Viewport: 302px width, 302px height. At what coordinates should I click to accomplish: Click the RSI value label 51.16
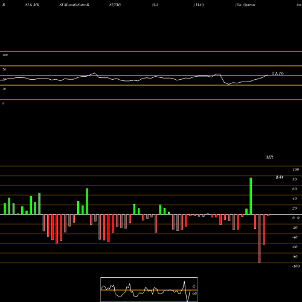[x=278, y=74]
